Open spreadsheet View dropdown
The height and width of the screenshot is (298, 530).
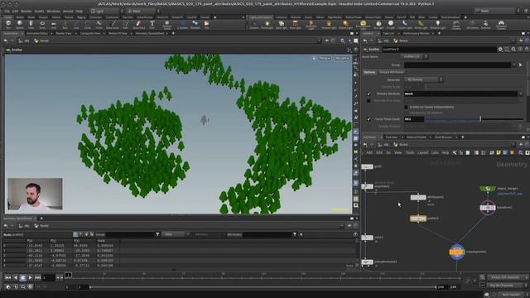pyautogui.click(x=175, y=234)
